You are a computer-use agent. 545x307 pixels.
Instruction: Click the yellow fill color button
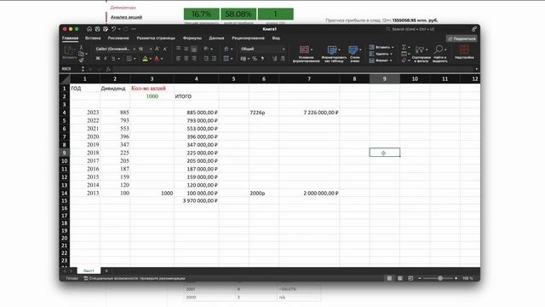click(145, 59)
